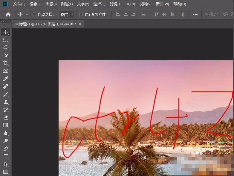Activate the Pen tool

pyautogui.click(x=6, y=149)
